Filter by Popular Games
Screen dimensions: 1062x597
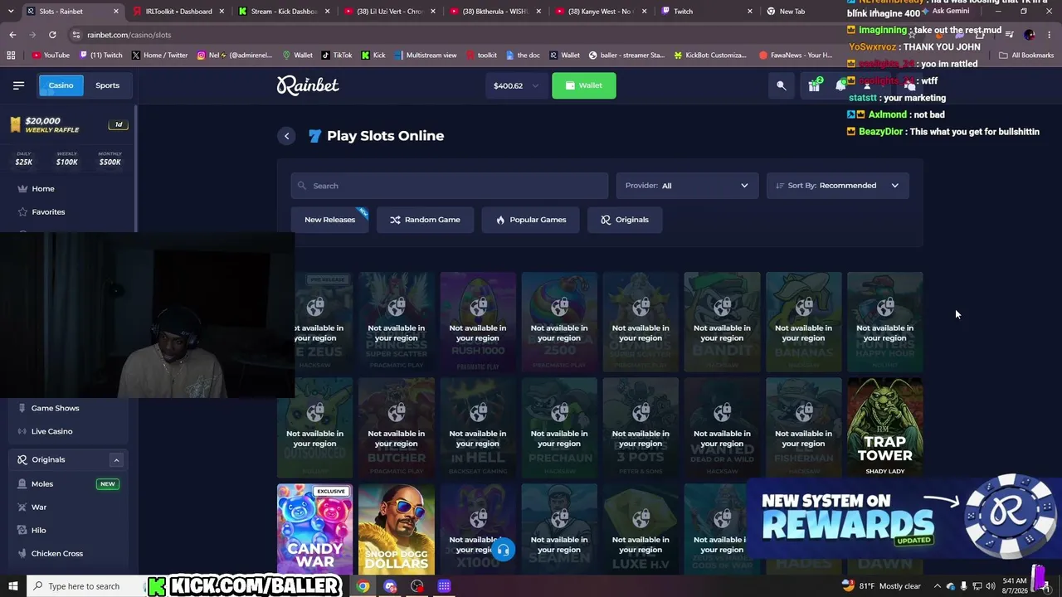click(x=530, y=220)
